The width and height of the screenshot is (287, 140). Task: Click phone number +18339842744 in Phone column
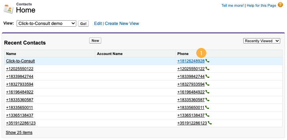tap(191, 77)
